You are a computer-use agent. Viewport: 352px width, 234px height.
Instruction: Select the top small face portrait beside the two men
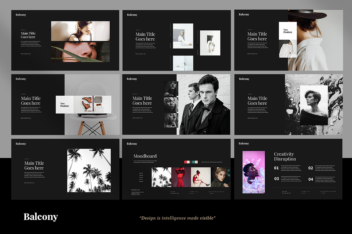click(171, 89)
